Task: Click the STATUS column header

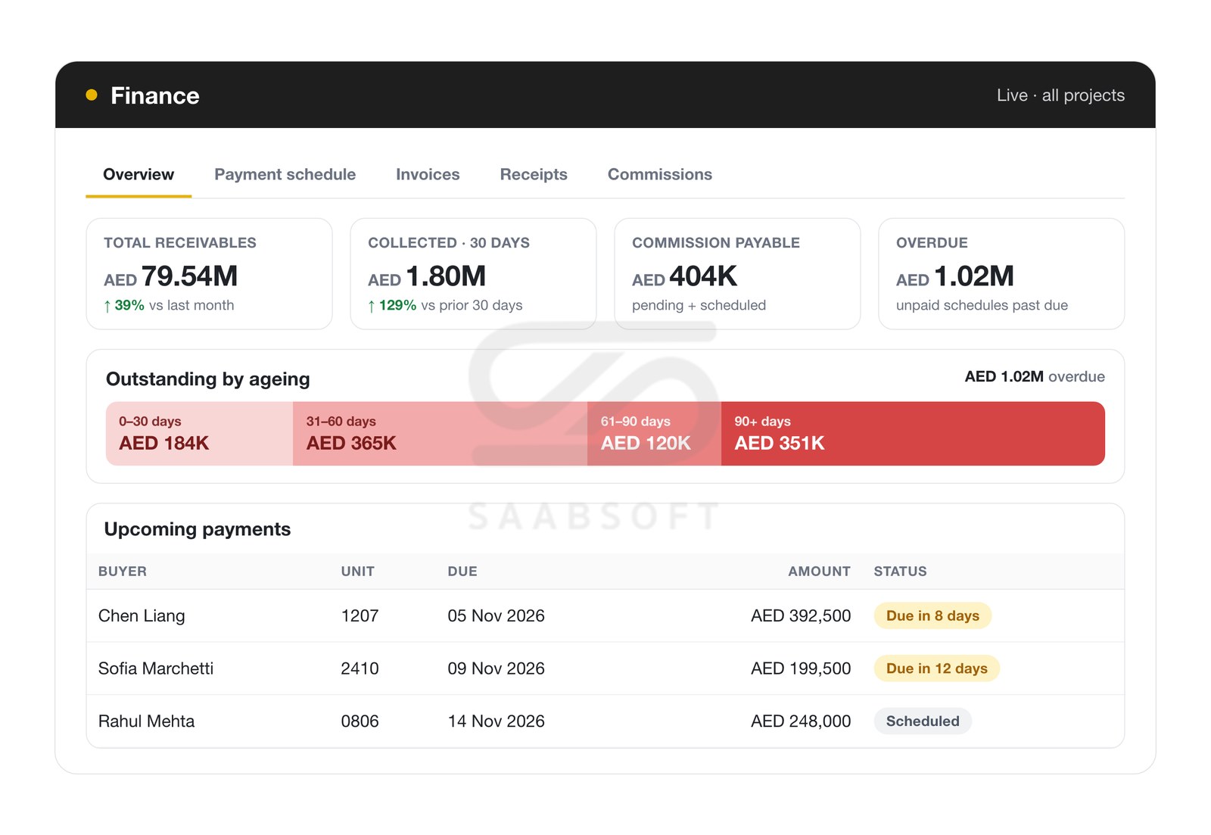Action: click(900, 572)
